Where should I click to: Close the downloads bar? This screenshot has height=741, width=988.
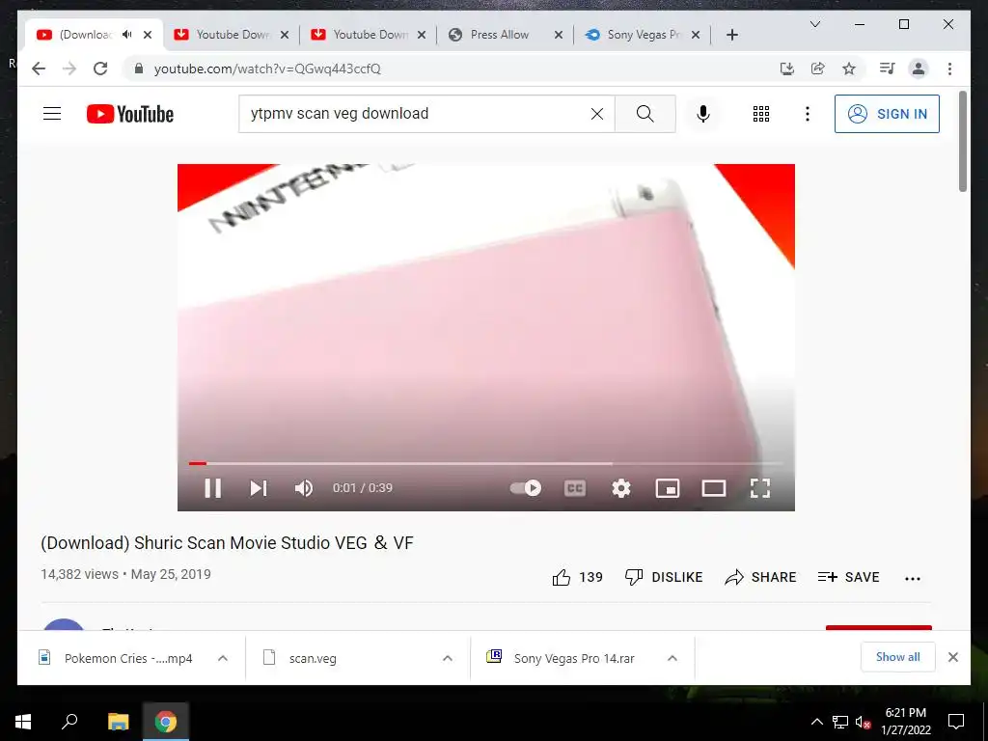[x=953, y=657]
